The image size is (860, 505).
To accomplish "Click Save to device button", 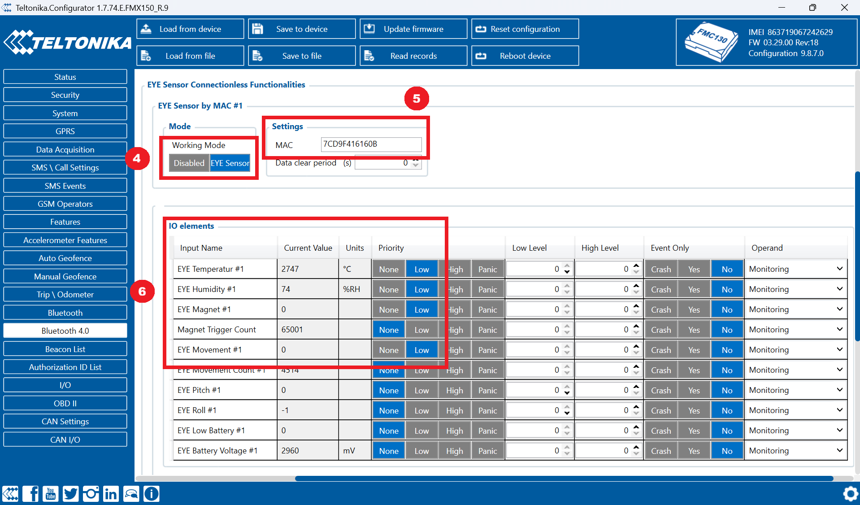I will (302, 29).
